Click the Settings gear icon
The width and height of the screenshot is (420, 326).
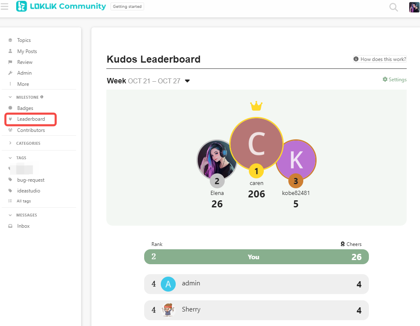pyautogui.click(x=385, y=79)
